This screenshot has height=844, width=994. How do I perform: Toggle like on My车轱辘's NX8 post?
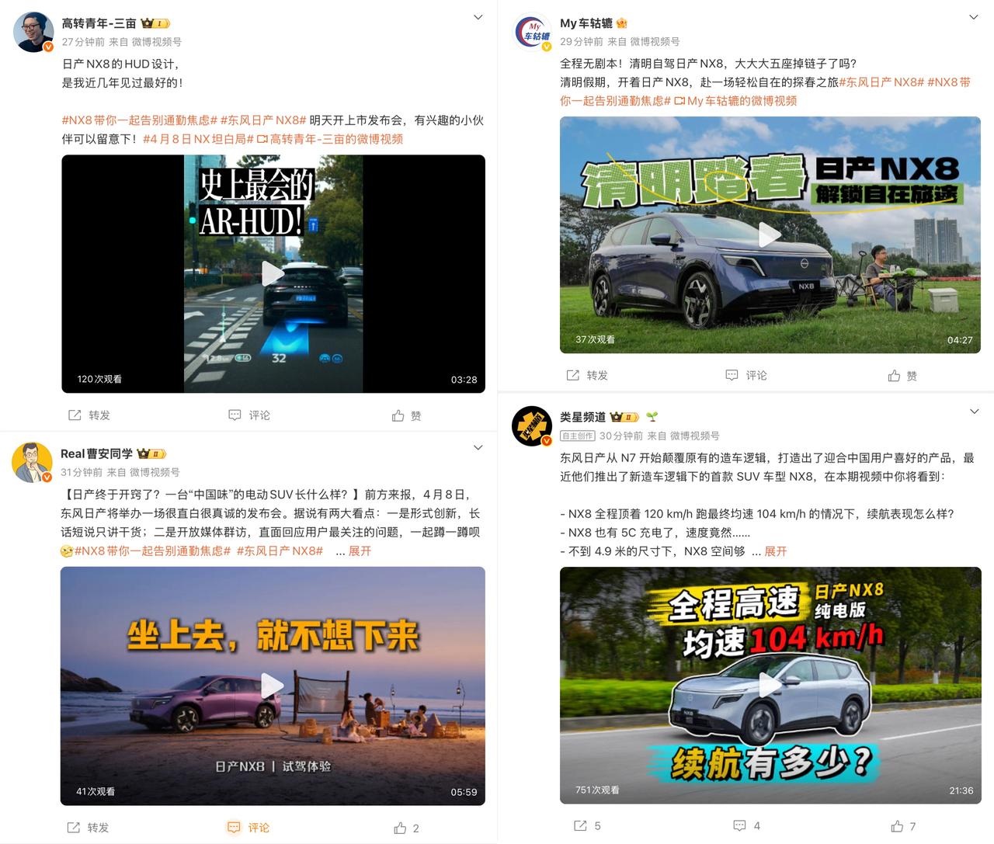pyautogui.click(x=895, y=374)
